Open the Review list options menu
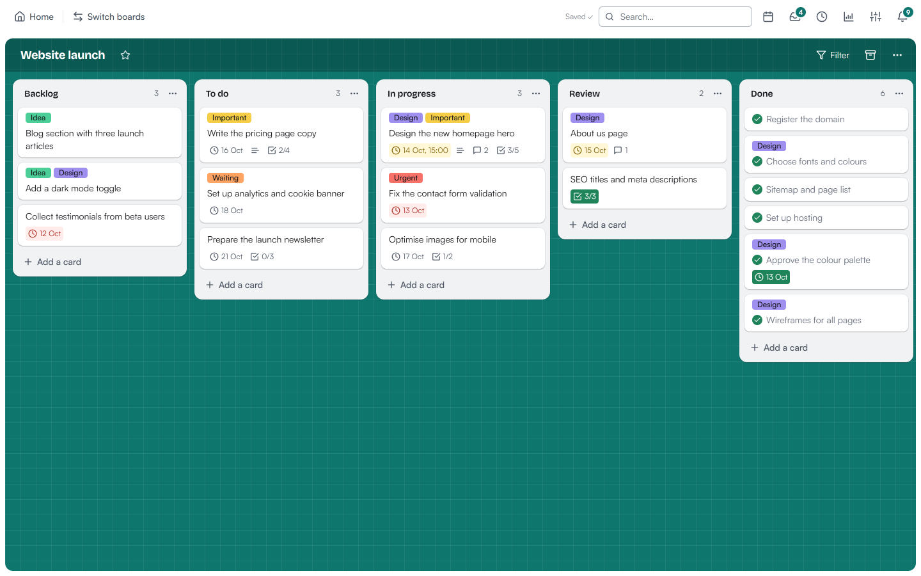 pyautogui.click(x=718, y=93)
